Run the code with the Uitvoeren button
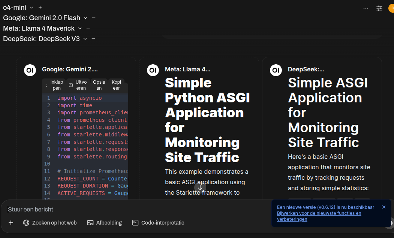Image resolution: width=394 pixels, height=238 pixels. tap(78, 85)
